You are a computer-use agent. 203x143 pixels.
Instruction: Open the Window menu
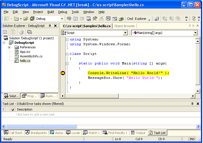pos(89,12)
